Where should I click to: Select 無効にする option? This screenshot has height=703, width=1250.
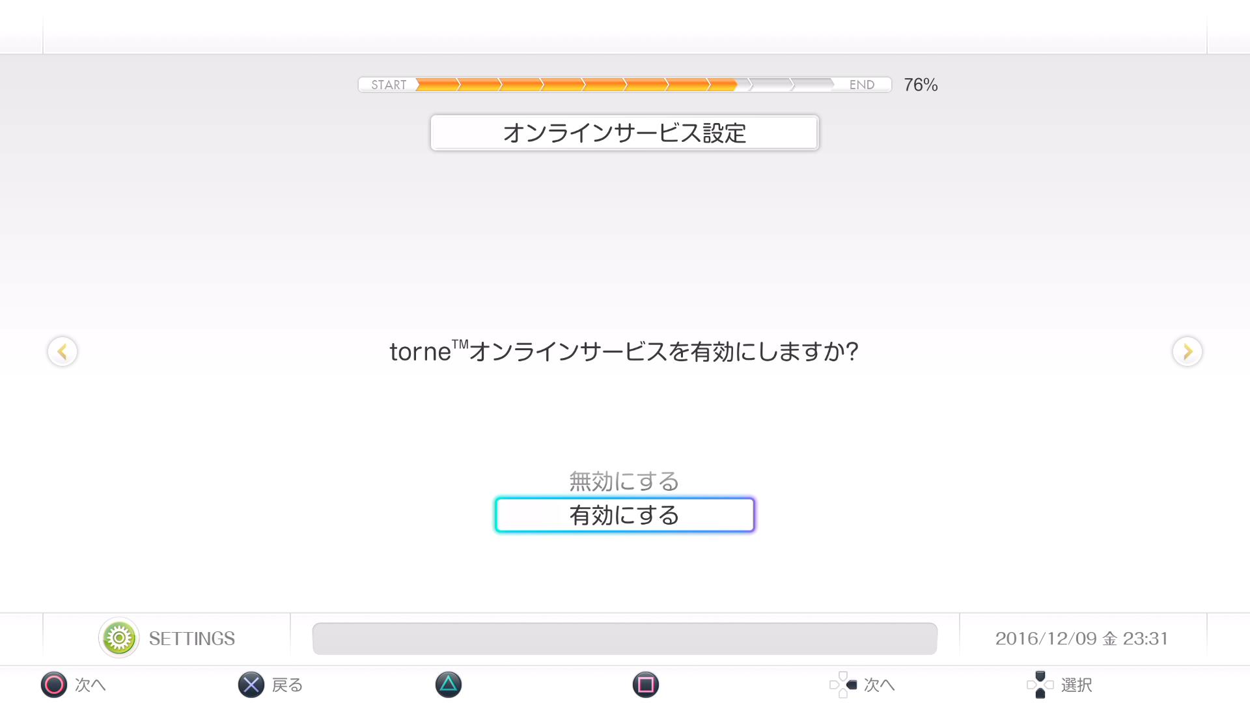coord(624,482)
